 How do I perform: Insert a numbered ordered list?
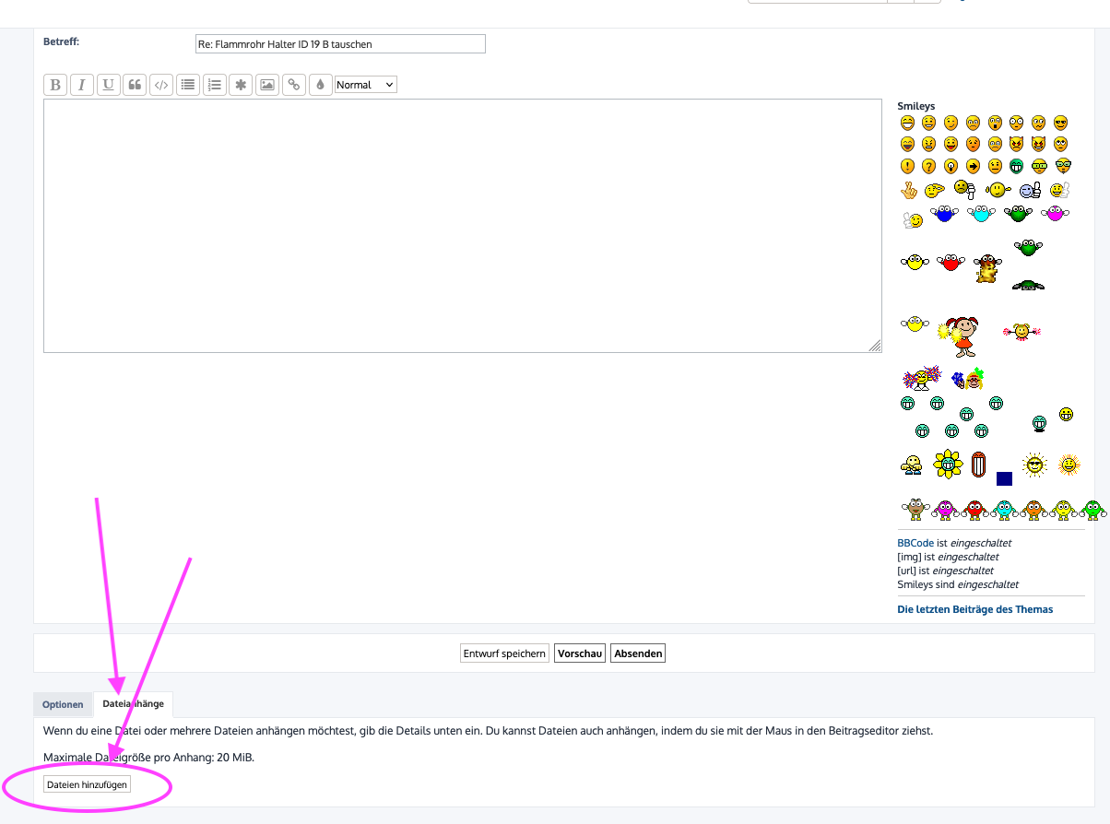pos(215,85)
